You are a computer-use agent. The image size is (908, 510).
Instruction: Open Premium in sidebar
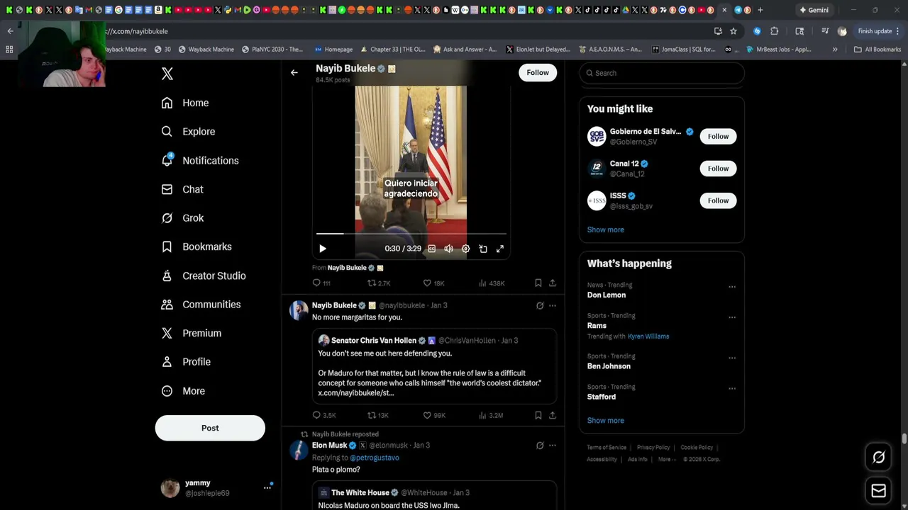[x=192, y=333]
